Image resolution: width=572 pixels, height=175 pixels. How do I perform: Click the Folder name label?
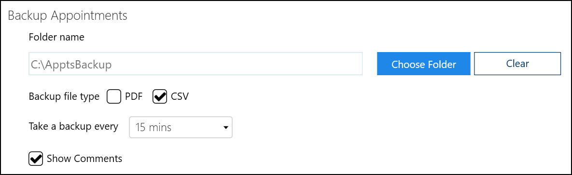click(56, 37)
